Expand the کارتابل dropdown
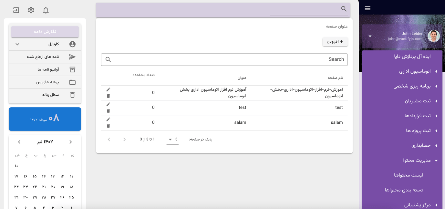Viewport: 445px width, 209px height. (x=17, y=44)
